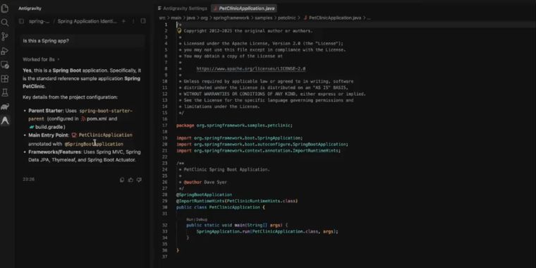Click the import ImportRuntimeHints line 21
This screenshot has height=268, width=536.
258,150
